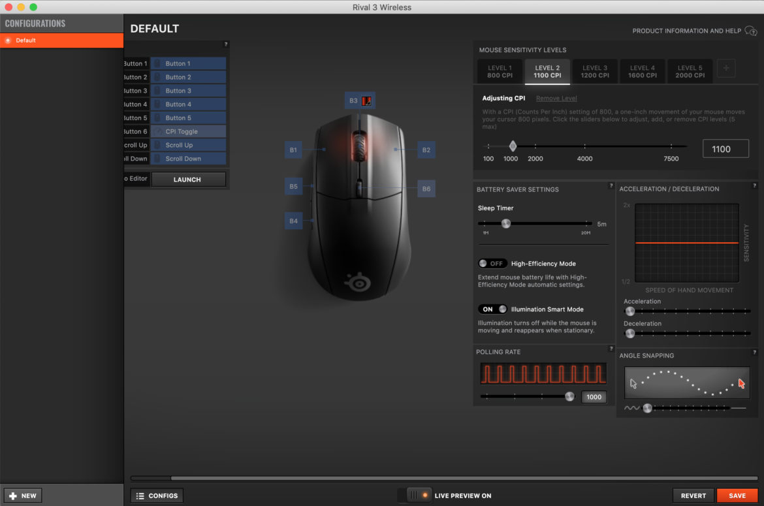Click the Sleep Timer slider handle

point(506,223)
